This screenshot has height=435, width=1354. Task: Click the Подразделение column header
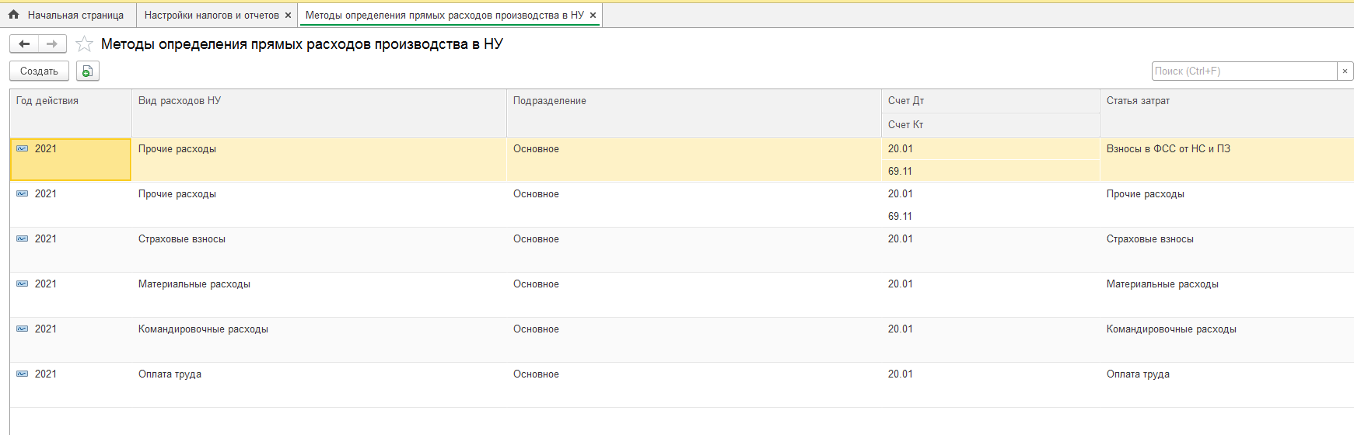tap(549, 101)
